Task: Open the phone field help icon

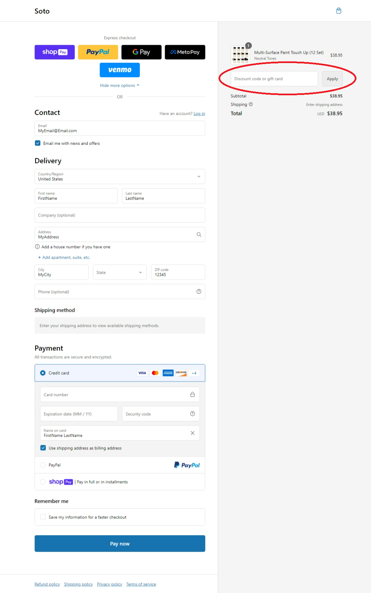Action: (x=199, y=292)
